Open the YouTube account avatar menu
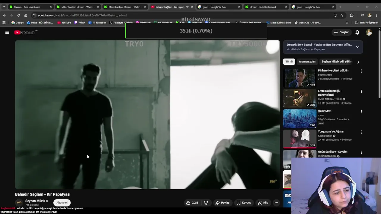 tap(369, 32)
